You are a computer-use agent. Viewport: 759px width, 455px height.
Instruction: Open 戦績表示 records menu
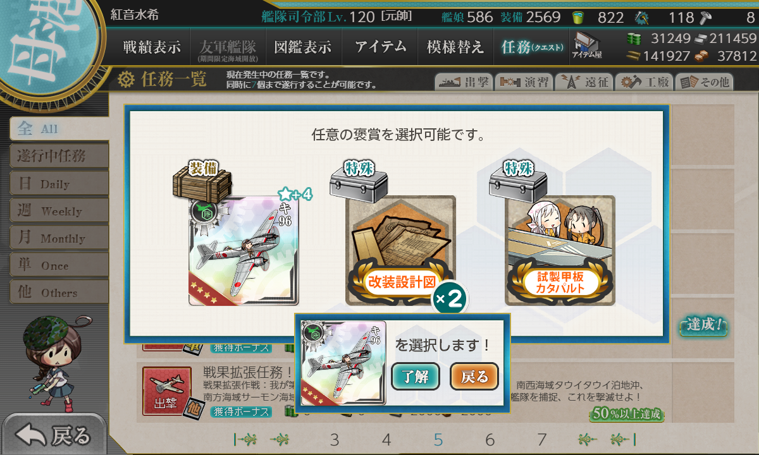point(152,47)
